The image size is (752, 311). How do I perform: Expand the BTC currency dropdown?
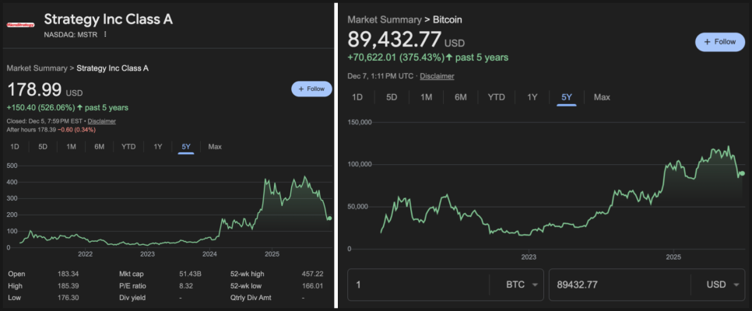tap(516, 285)
